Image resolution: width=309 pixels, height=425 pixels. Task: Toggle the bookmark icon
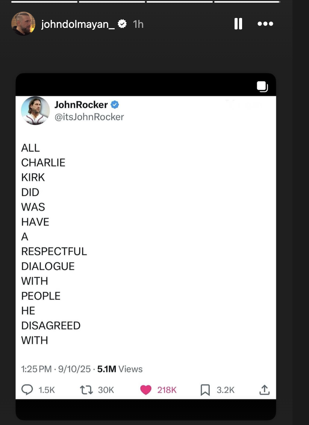205,390
